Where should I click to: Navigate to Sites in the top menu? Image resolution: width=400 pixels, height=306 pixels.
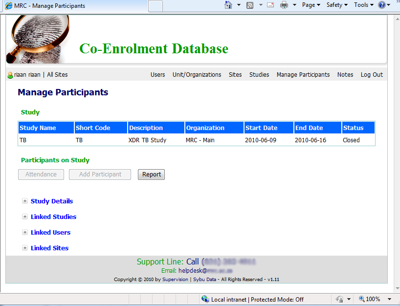235,75
